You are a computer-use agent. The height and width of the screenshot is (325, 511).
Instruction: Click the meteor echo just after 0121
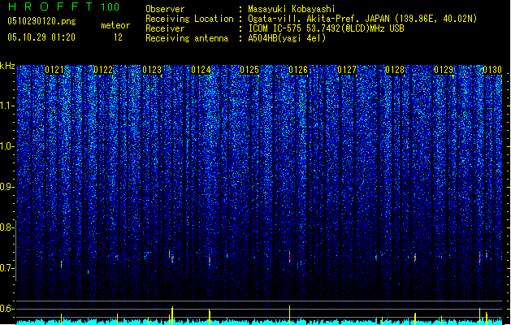point(61,264)
